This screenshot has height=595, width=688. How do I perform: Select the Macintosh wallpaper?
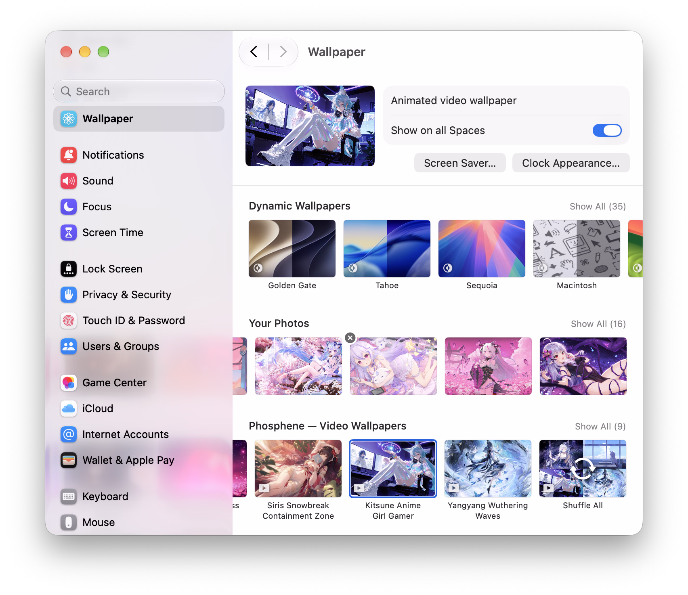point(577,249)
